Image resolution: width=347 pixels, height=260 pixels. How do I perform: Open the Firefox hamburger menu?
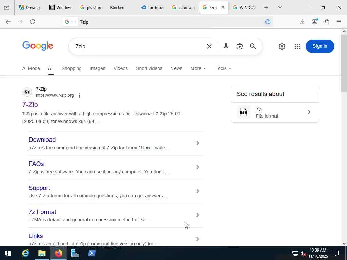(x=339, y=22)
